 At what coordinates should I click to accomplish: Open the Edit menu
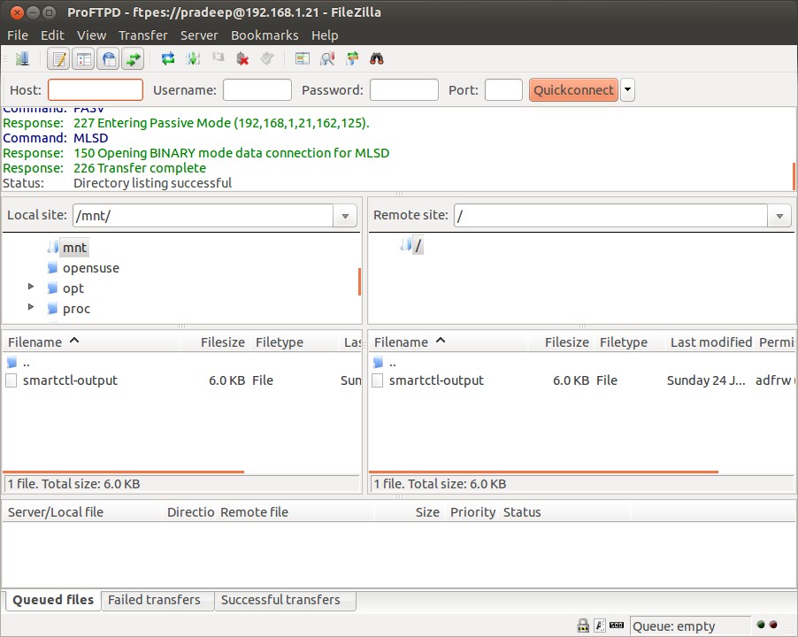coord(52,35)
